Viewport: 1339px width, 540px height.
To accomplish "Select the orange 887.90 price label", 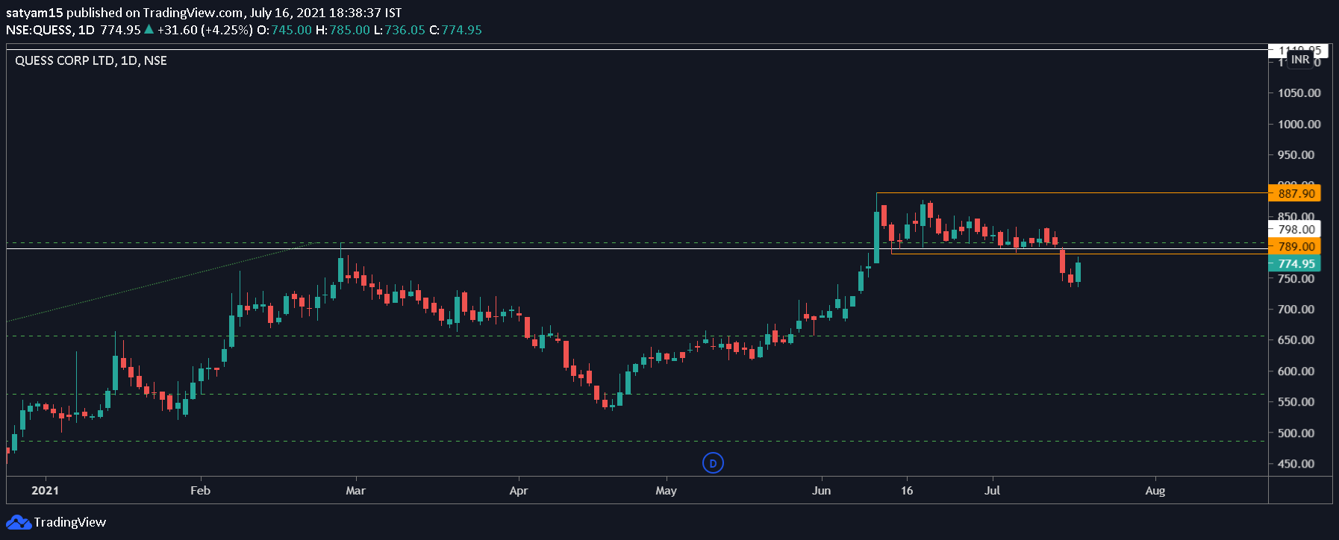I will point(1295,193).
